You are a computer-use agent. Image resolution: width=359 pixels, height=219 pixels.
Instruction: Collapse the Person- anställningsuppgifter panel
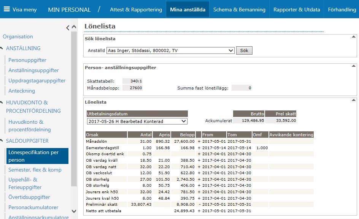pyautogui.click(x=354, y=66)
